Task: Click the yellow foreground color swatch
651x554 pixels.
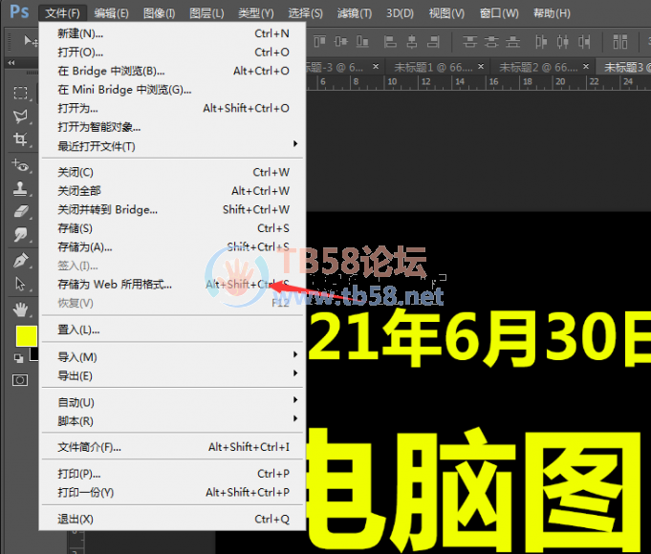Action: [26, 335]
